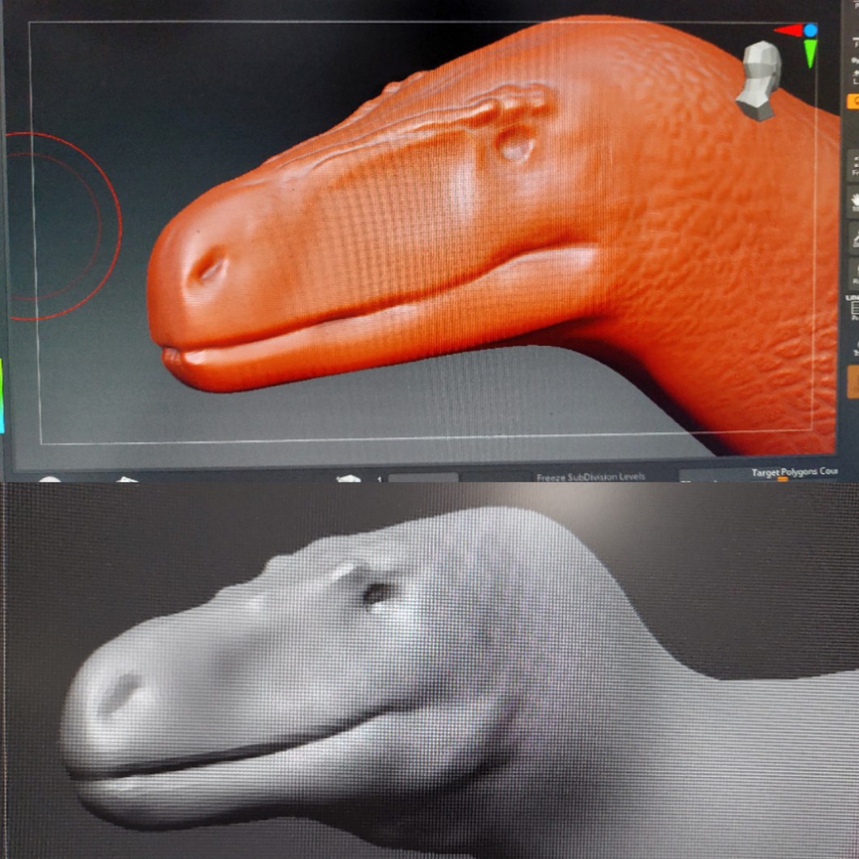Click the green Y-axis cone on gizmo
Viewport: 859px width, 859px height.
pos(810,53)
